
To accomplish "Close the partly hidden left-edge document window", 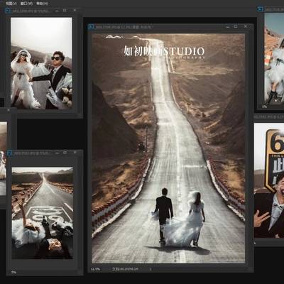I will tap(9, 110).
